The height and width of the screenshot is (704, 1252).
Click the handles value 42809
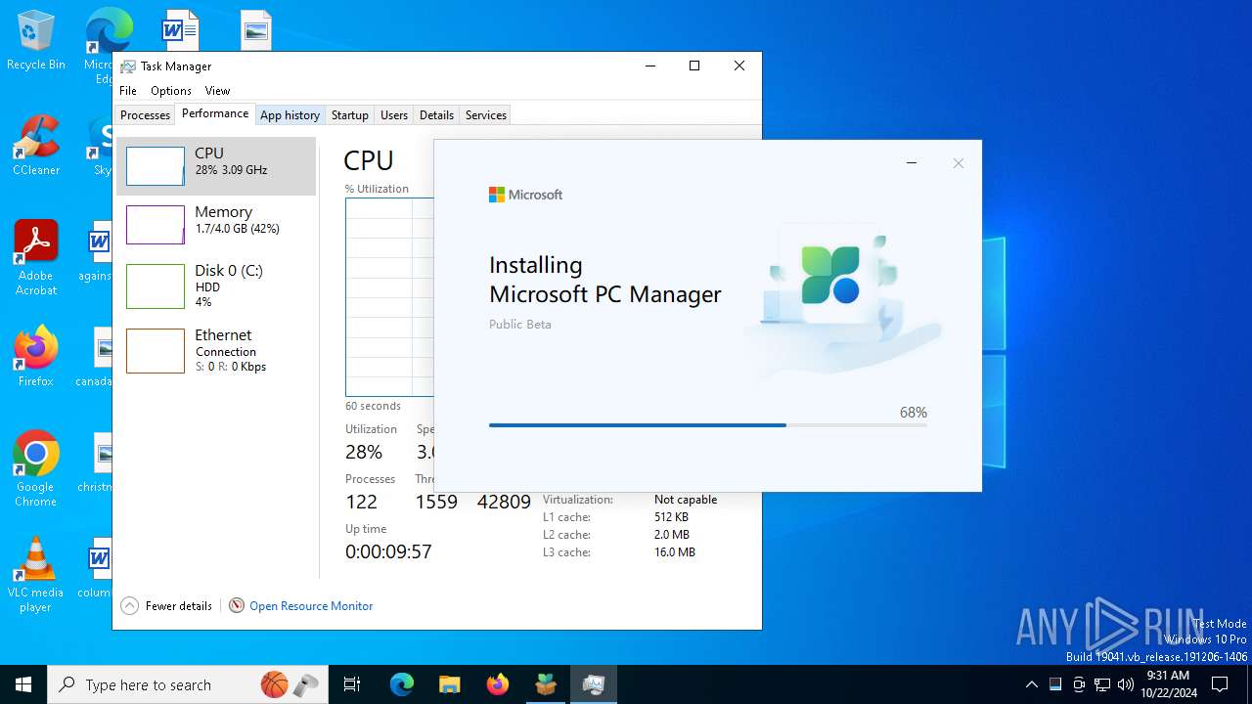pos(504,502)
